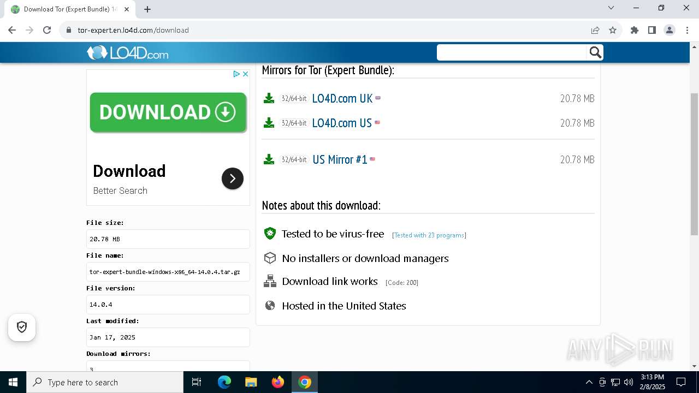Click the file version field 14.0.4
The width and height of the screenshot is (699, 393).
168,305
